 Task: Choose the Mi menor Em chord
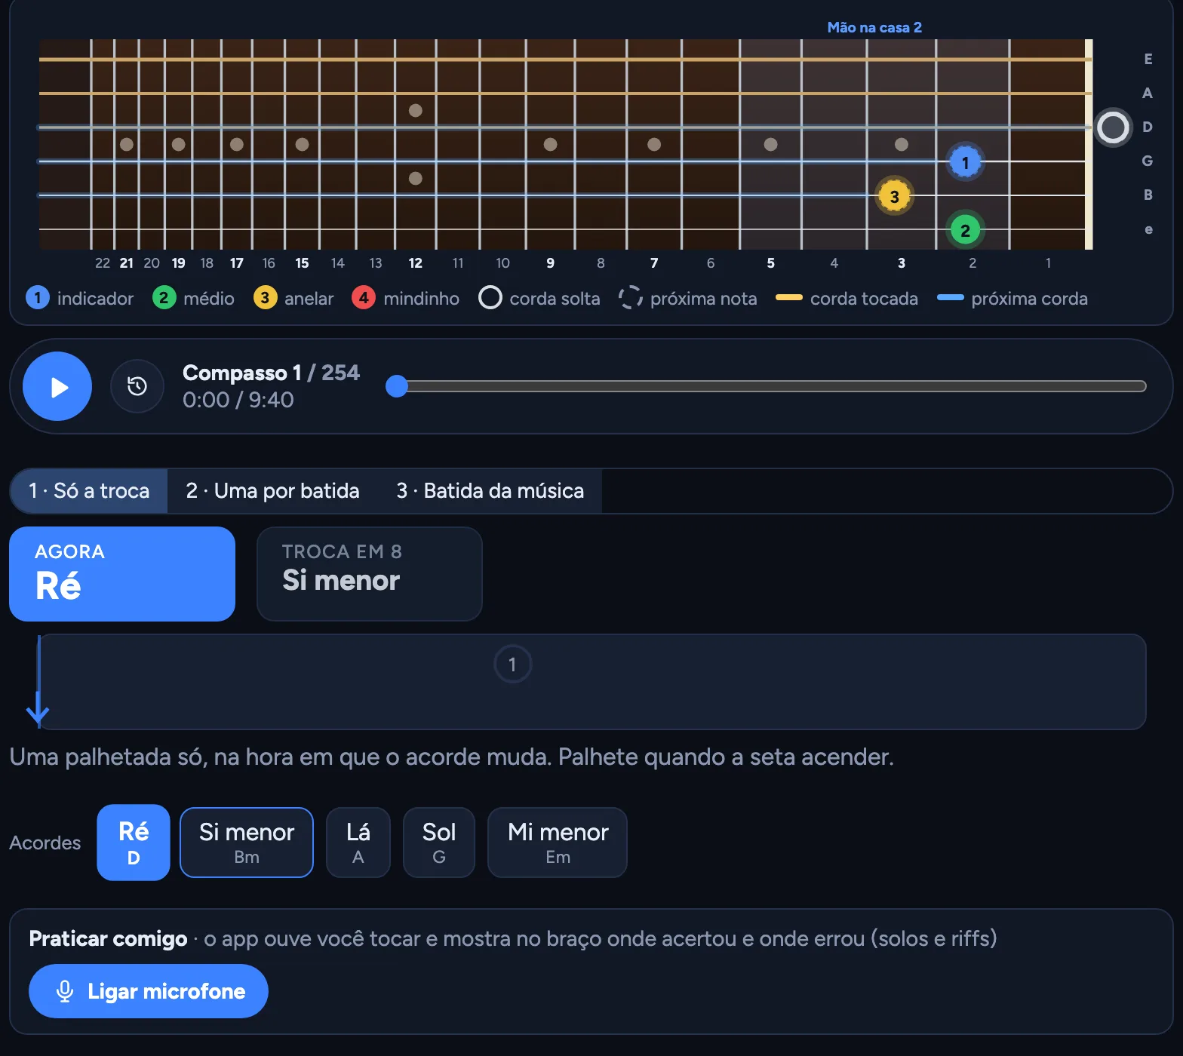[x=558, y=843]
